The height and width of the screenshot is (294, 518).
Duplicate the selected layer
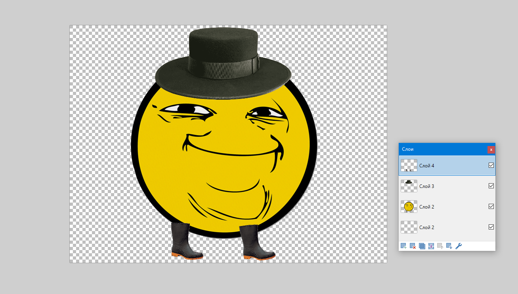[422, 246]
